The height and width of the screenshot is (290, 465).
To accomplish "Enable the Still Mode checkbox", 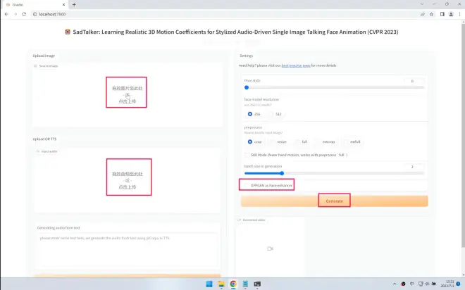I will (x=247, y=155).
